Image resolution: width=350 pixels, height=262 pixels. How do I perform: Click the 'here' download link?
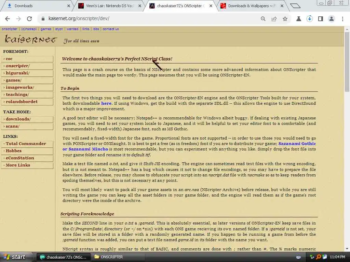click(x=106, y=103)
